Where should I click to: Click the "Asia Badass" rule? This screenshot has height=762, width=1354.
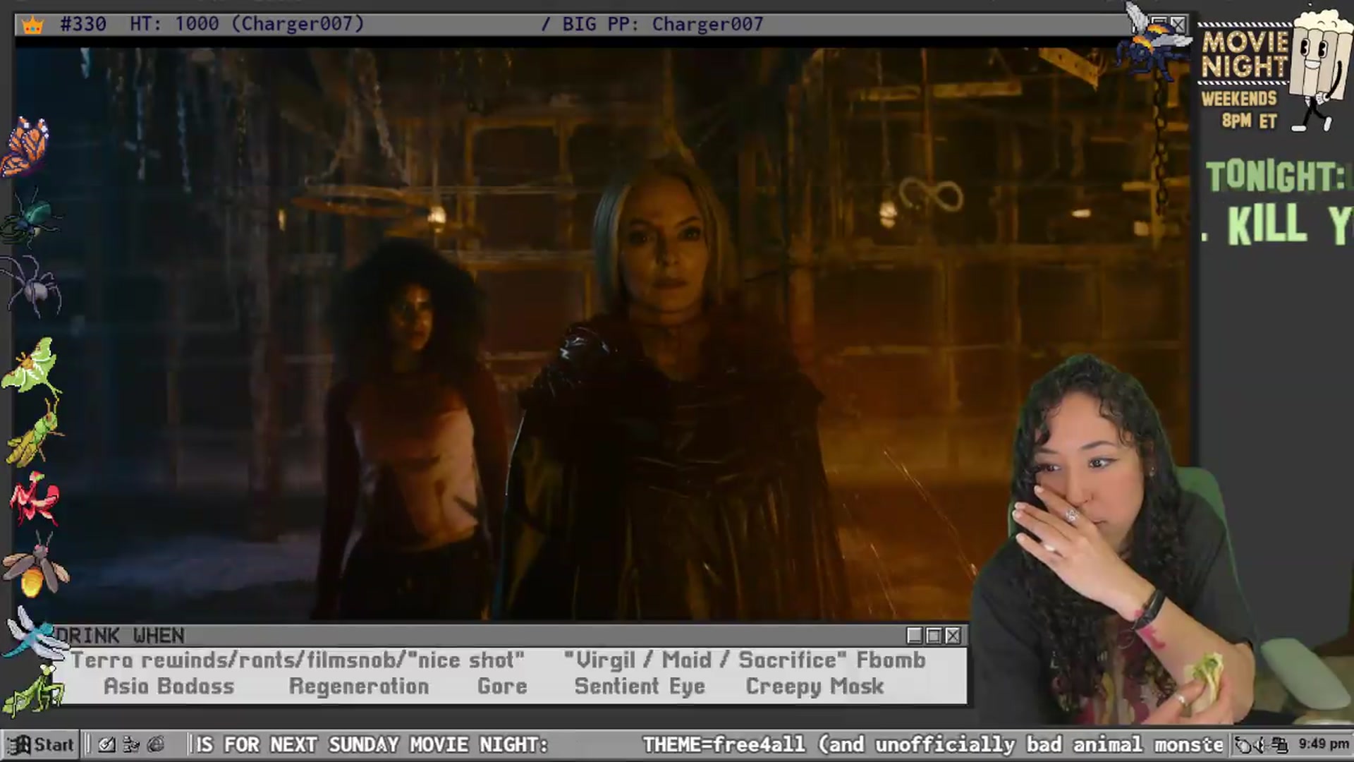point(169,687)
